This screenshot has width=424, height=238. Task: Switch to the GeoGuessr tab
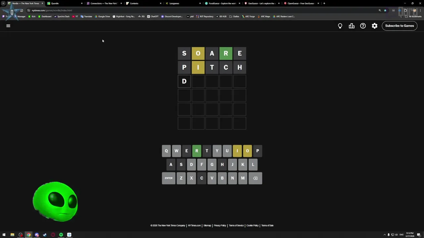[262, 3]
